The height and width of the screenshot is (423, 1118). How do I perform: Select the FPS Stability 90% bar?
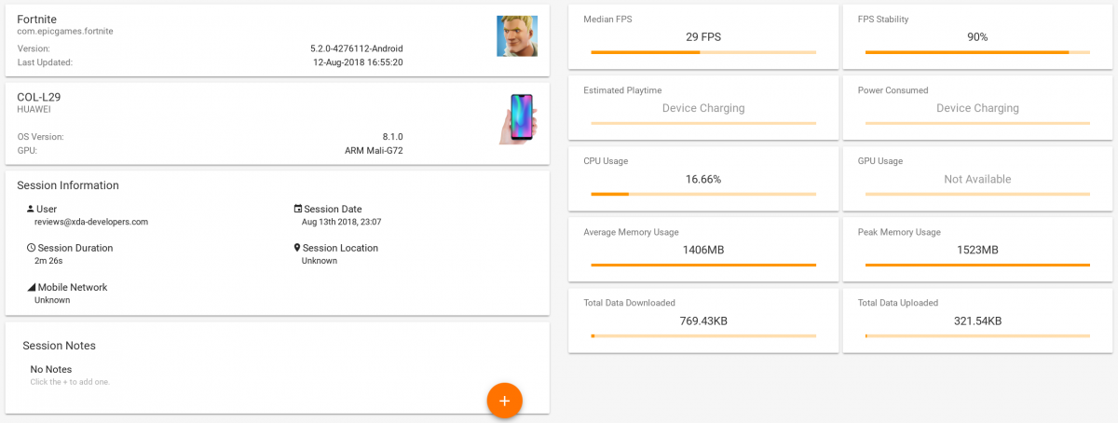tap(977, 52)
